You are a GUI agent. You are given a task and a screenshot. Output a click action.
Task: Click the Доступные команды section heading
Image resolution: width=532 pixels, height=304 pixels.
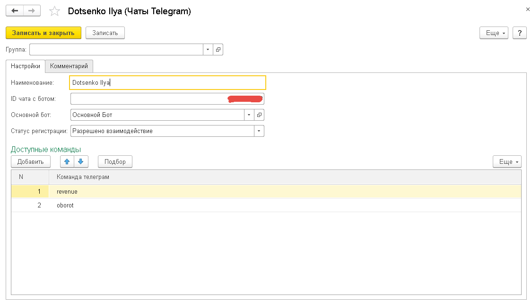[46, 150]
